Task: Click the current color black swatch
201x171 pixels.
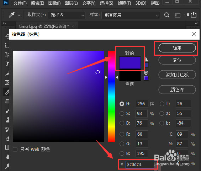Action: [130, 75]
